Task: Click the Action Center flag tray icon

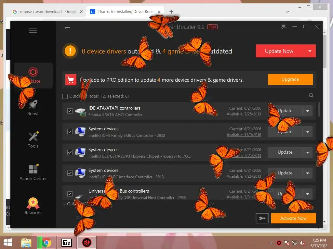Action: click(x=287, y=243)
